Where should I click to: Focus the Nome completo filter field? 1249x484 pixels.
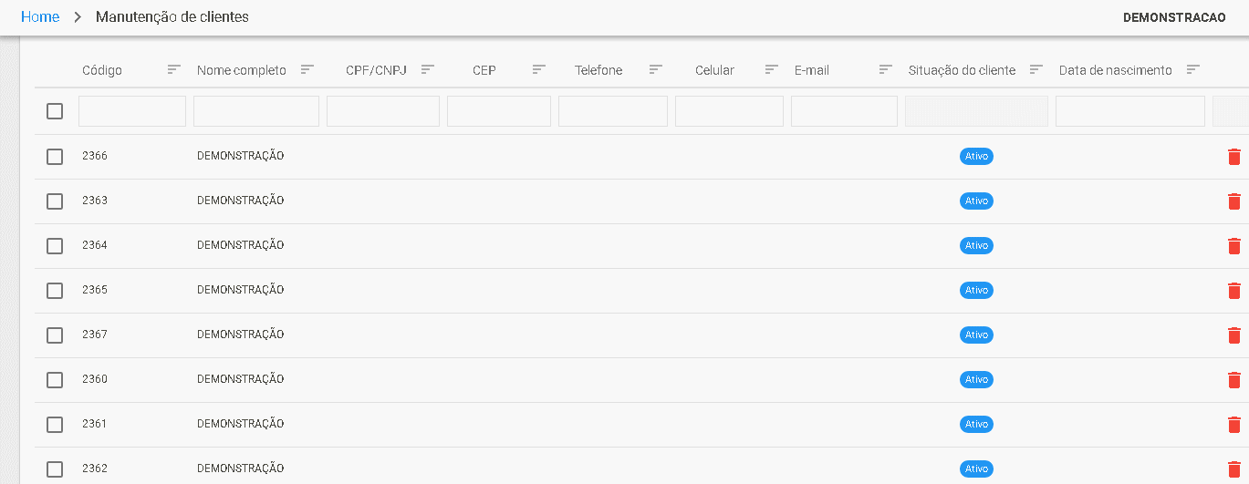pos(256,111)
